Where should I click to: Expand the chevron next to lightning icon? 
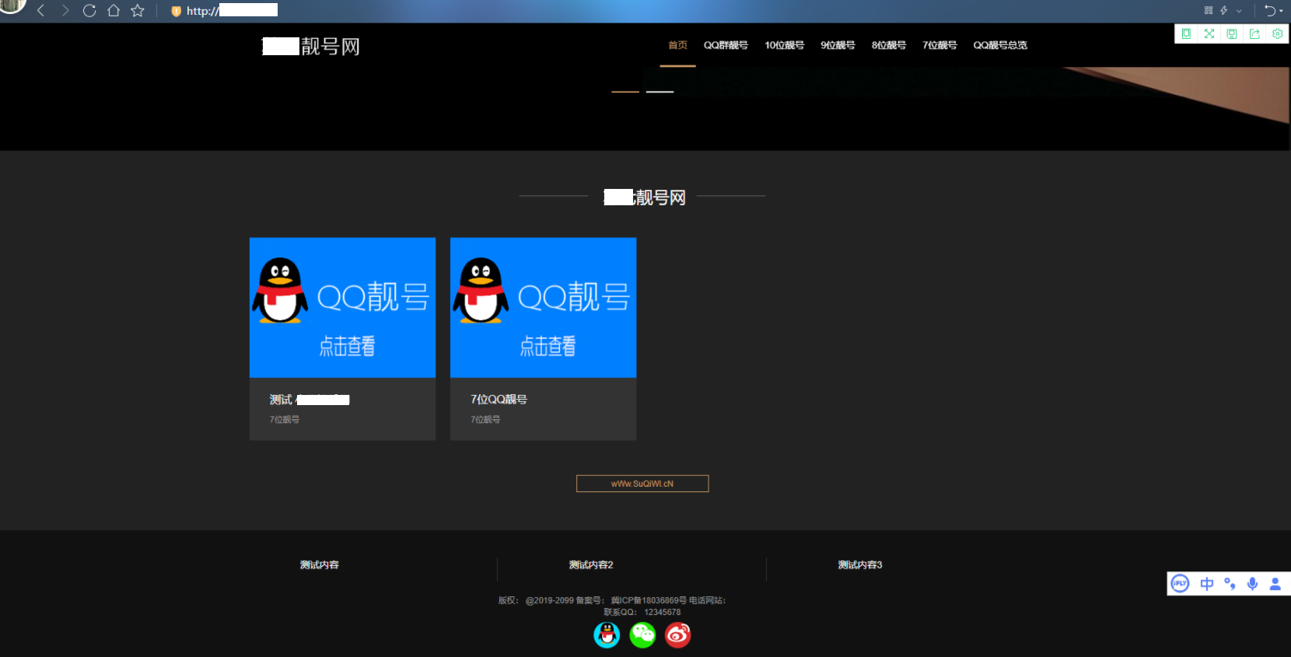pos(1239,11)
